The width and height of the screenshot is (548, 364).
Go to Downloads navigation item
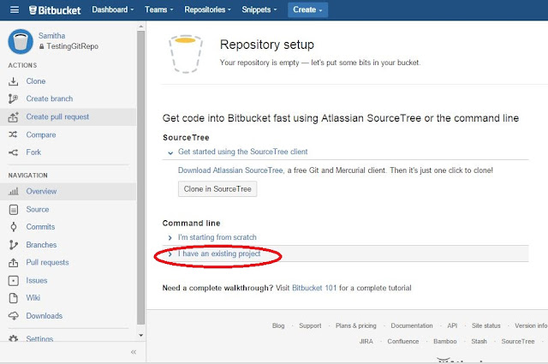tap(44, 316)
